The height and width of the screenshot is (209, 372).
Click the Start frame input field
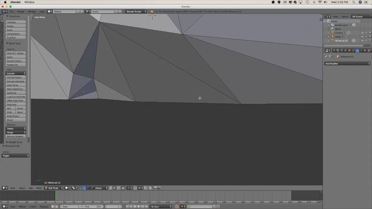pyautogui.click(x=70, y=207)
